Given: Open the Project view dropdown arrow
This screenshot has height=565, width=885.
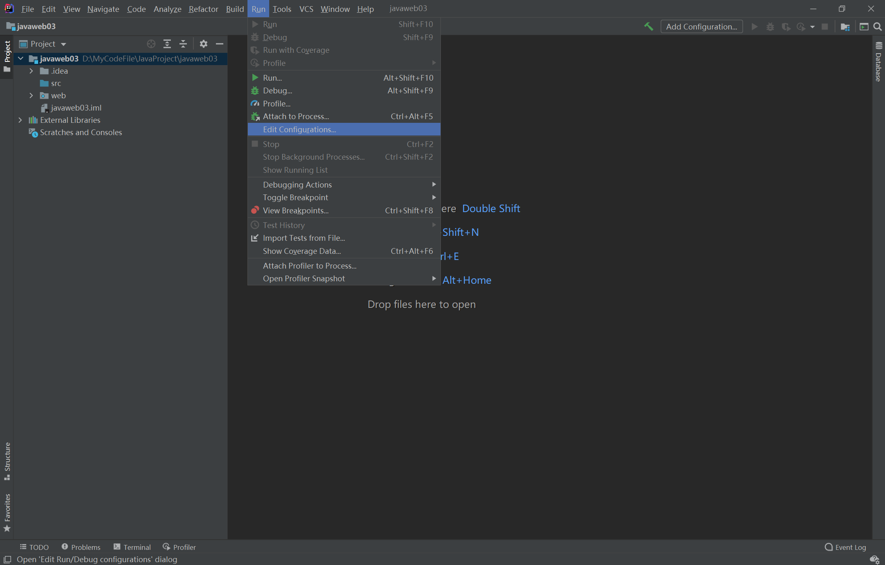Looking at the screenshot, I should pos(64,44).
